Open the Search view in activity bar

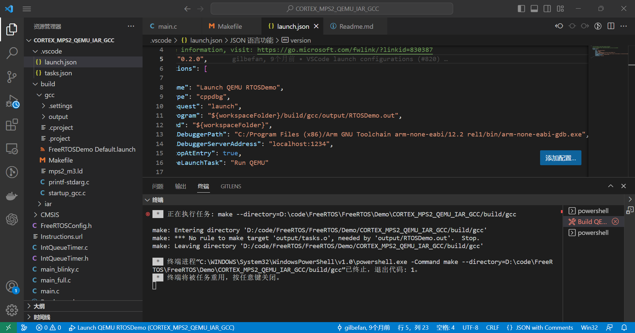[12, 53]
